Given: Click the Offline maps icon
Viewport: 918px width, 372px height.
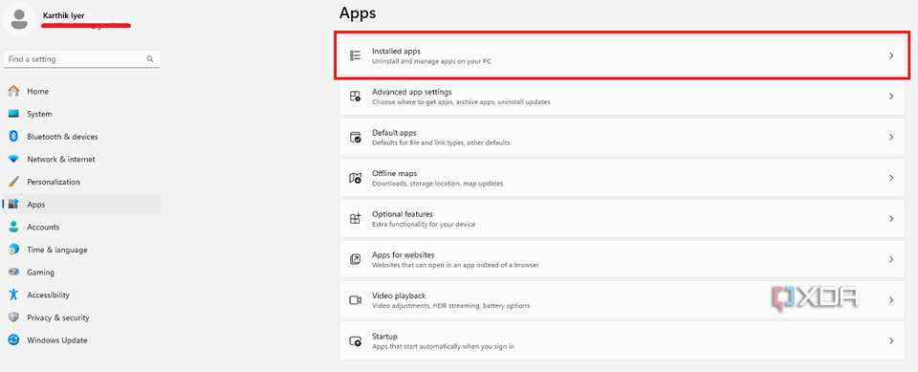Looking at the screenshot, I should tap(356, 178).
